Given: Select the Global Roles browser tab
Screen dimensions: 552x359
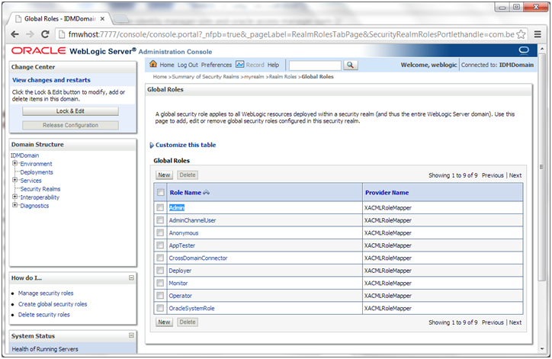Looking at the screenshot, I should pyautogui.click(x=59, y=18).
